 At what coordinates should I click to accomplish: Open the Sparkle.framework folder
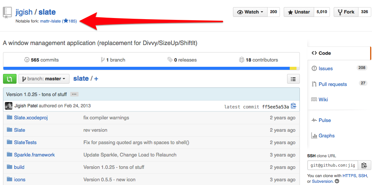pyautogui.click(x=35, y=155)
